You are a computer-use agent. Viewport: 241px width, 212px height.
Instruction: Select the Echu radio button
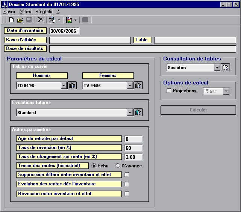click(x=94, y=166)
